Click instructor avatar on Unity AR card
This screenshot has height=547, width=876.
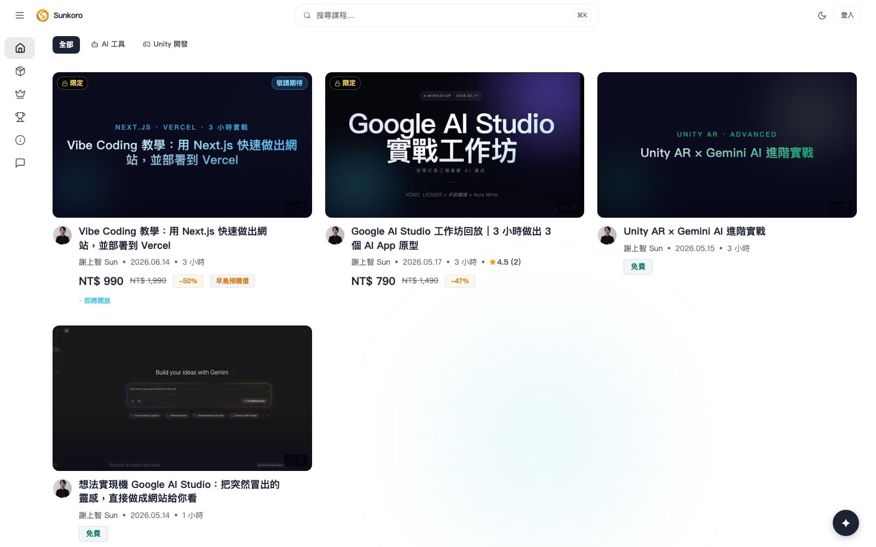coord(607,235)
